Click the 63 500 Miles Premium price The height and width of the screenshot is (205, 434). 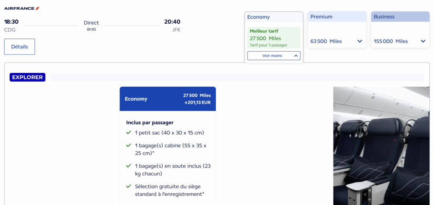[x=326, y=41]
